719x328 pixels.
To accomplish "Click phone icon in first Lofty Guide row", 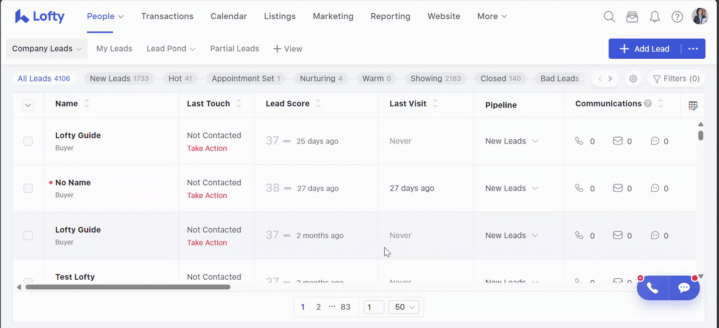I will pos(579,141).
